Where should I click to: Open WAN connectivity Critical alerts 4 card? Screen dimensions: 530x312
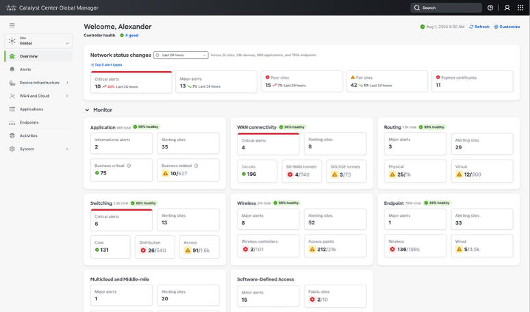point(268,144)
